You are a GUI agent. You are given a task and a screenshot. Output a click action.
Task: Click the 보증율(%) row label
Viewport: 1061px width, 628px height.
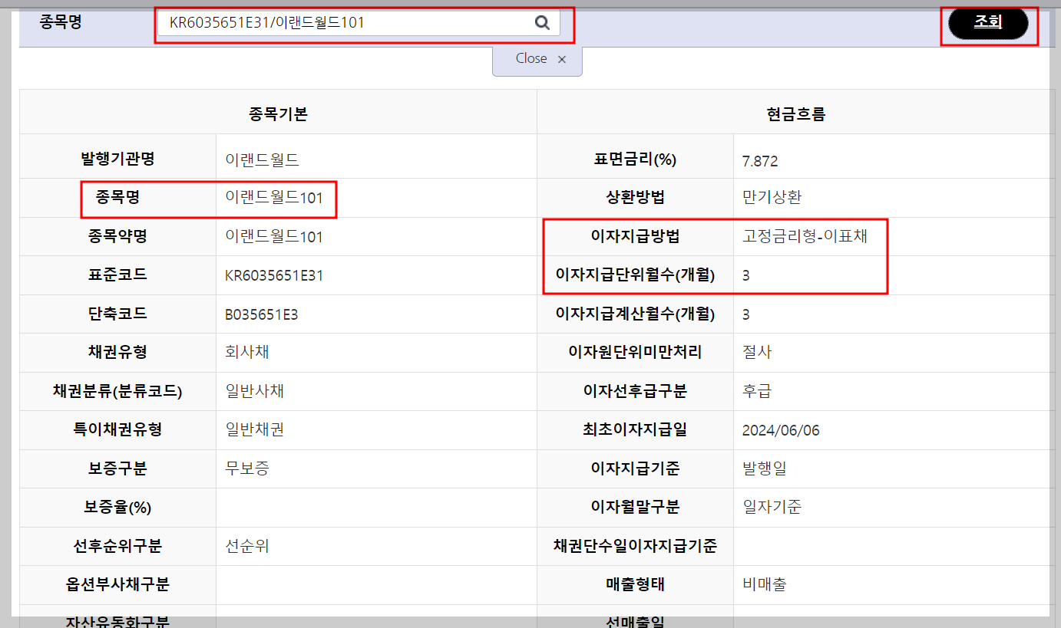tap(117, 507)
